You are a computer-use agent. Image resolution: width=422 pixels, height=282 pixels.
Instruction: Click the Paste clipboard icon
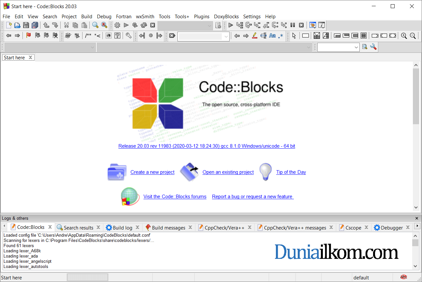[x=84, y=25]
